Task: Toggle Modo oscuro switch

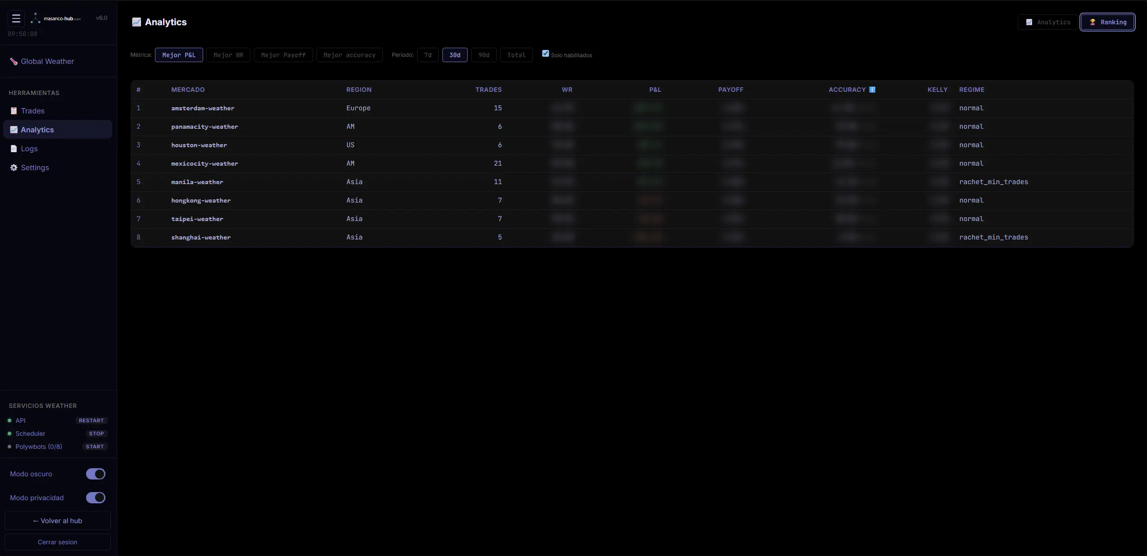Action: (96, 474)
